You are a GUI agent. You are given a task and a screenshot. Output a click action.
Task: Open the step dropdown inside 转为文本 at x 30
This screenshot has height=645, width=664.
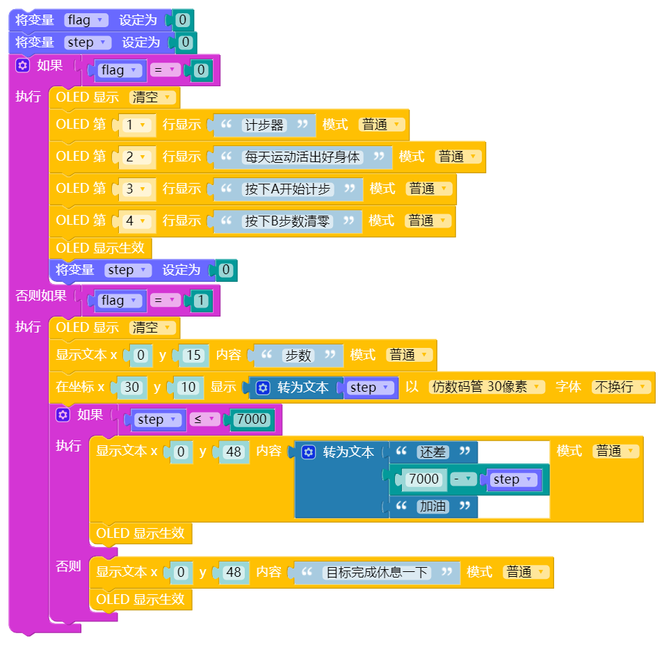point(370,388)
